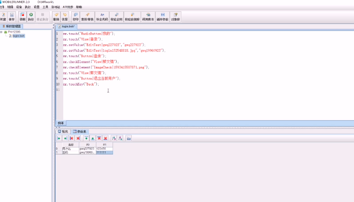The height and width of the screenshot is (202, 354).
Task: Open the 设备 (Device) menu
Action: click(19, 7)
